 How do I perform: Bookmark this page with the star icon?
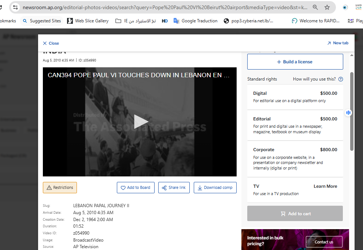pos(327,7)
